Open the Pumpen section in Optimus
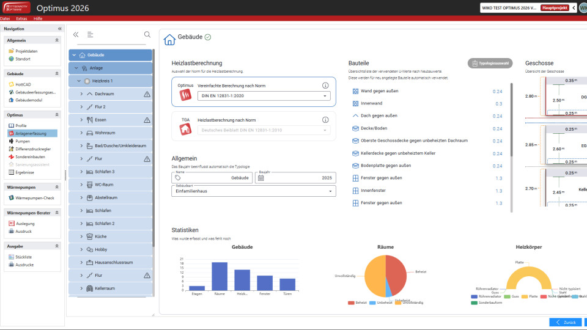Image resolution: width=587 pixels, height=330 pixels. coord(22,141)
